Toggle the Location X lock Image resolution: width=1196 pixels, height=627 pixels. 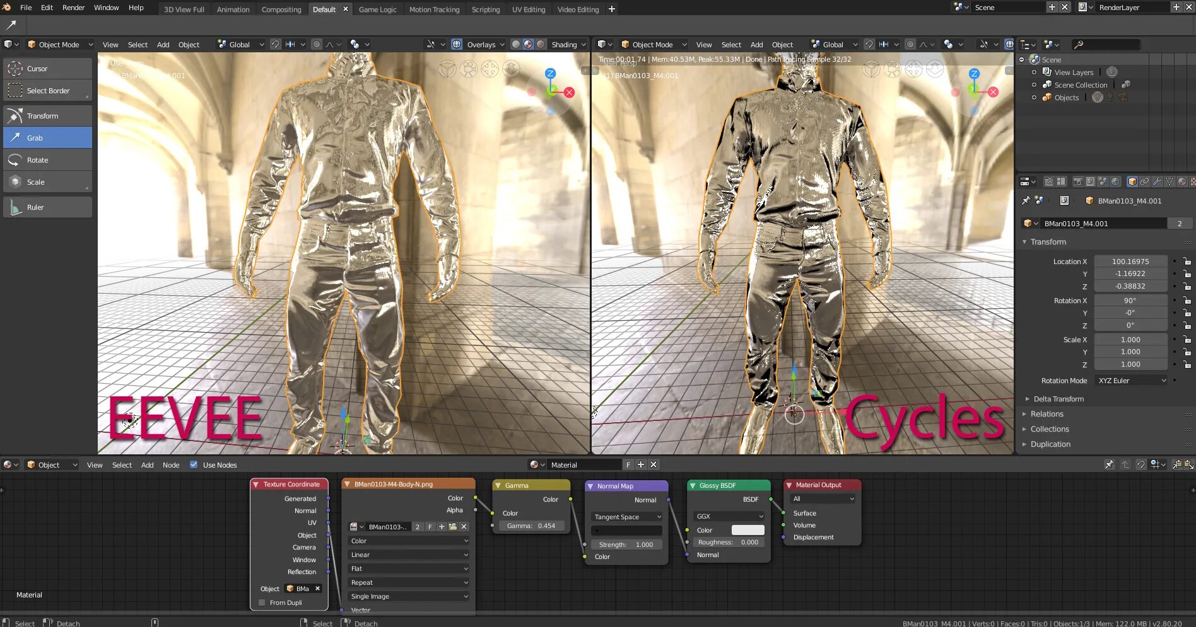(1187, 261)
